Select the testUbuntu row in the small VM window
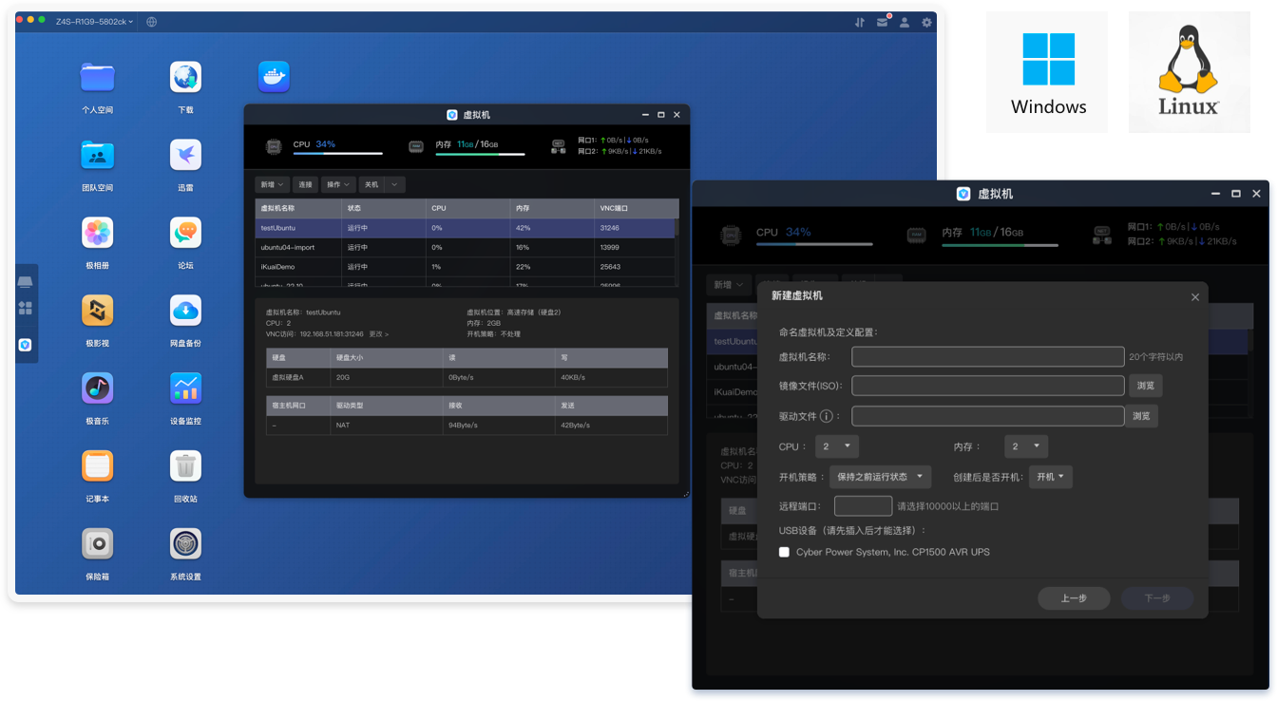1277x701 pixels. (466, 228)
